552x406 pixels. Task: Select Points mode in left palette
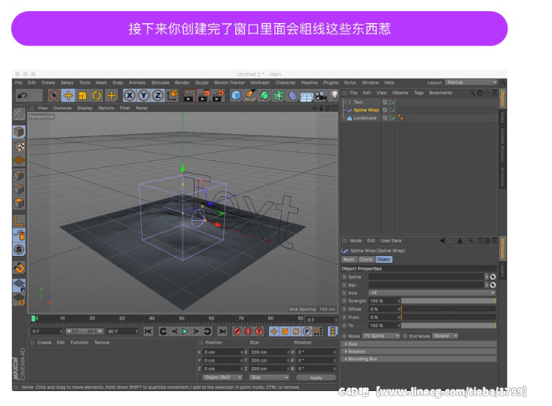[19, 175]
